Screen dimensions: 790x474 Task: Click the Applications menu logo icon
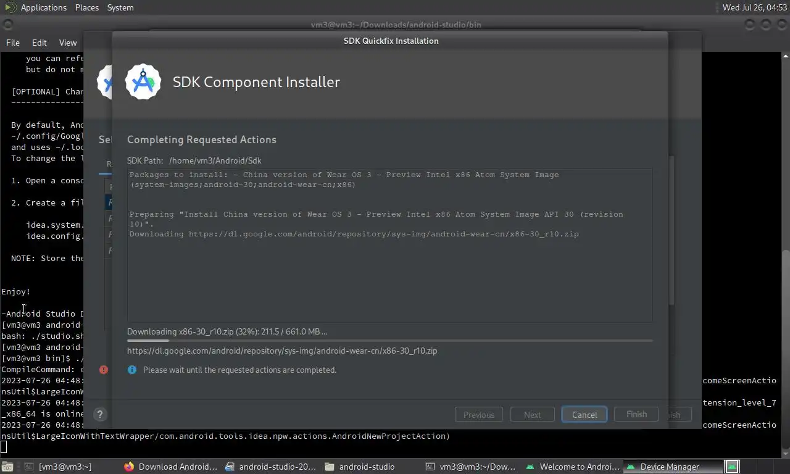[10, 7]
